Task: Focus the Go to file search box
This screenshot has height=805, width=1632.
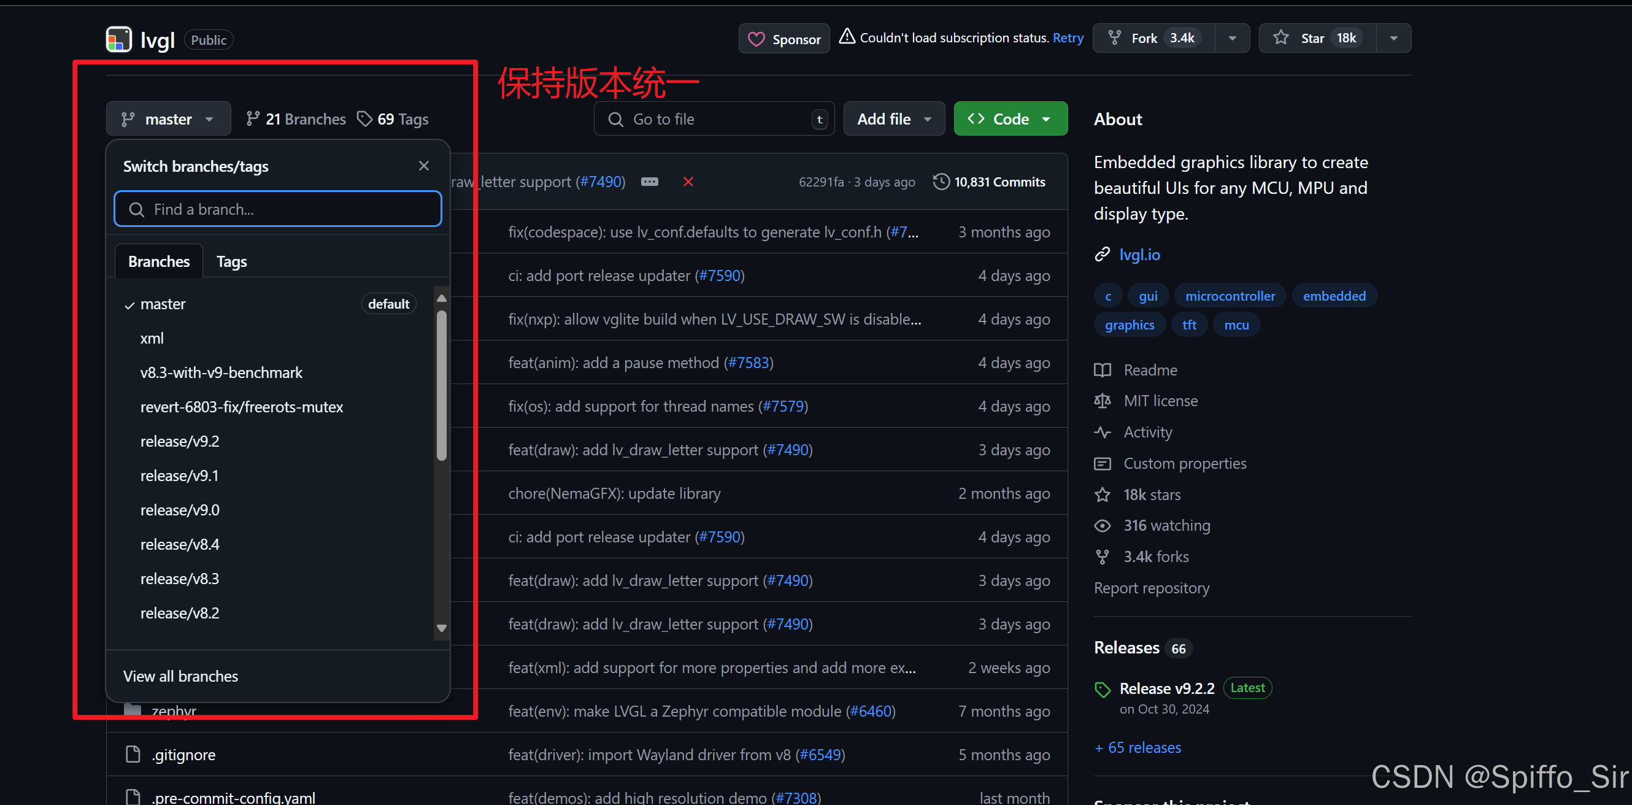Action: pos(714,119)
